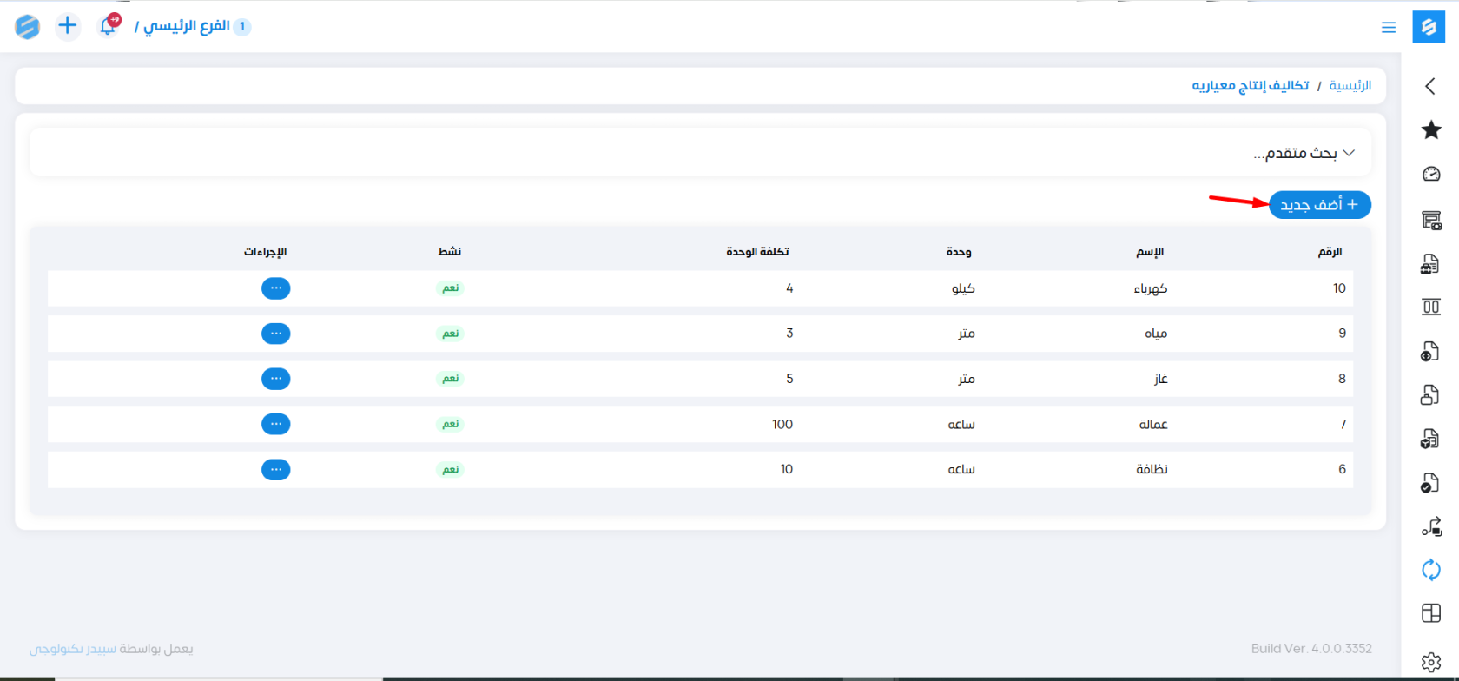Open the user profile avatar
This screenshot has height=681, width=1459.
click(x=27, y=26)
